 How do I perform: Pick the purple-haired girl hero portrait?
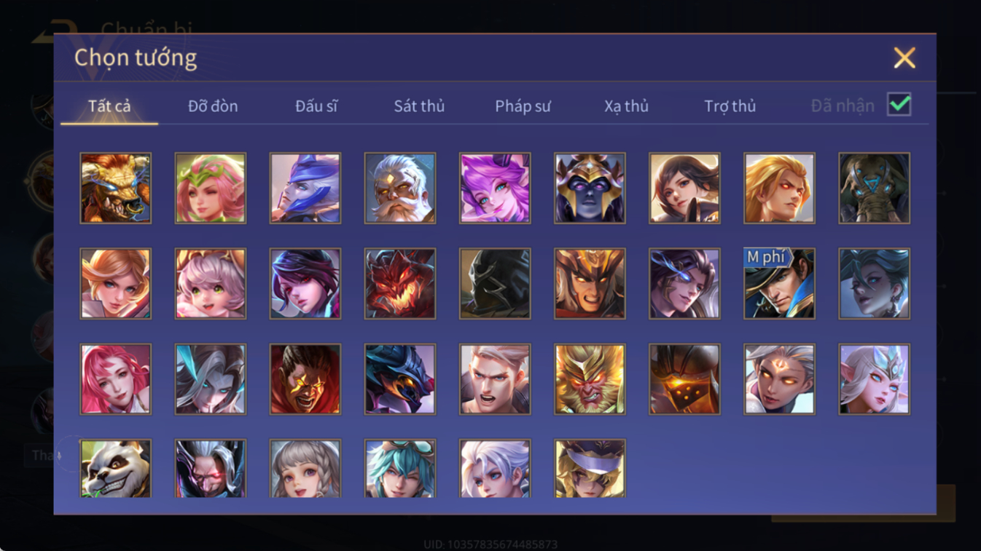click(x=495, y=188)
